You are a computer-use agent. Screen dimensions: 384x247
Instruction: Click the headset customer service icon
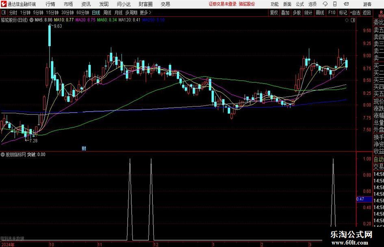click(325, 4)
